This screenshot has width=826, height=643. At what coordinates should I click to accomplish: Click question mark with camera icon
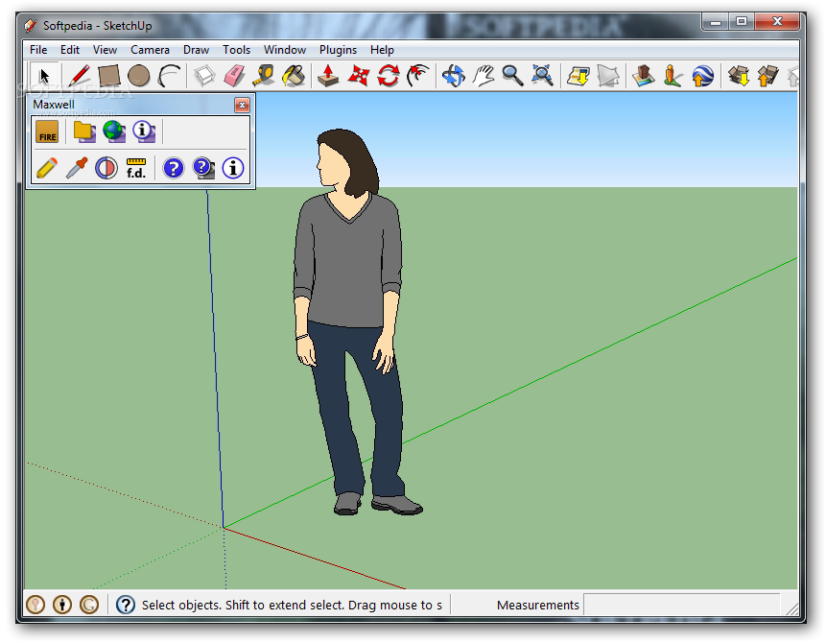click(x=203, y=168)
